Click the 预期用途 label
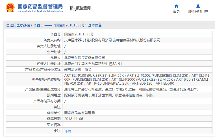 point(54,95)
